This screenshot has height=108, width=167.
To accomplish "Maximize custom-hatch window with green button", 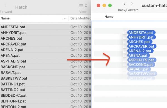I will (x=110, y=6).
